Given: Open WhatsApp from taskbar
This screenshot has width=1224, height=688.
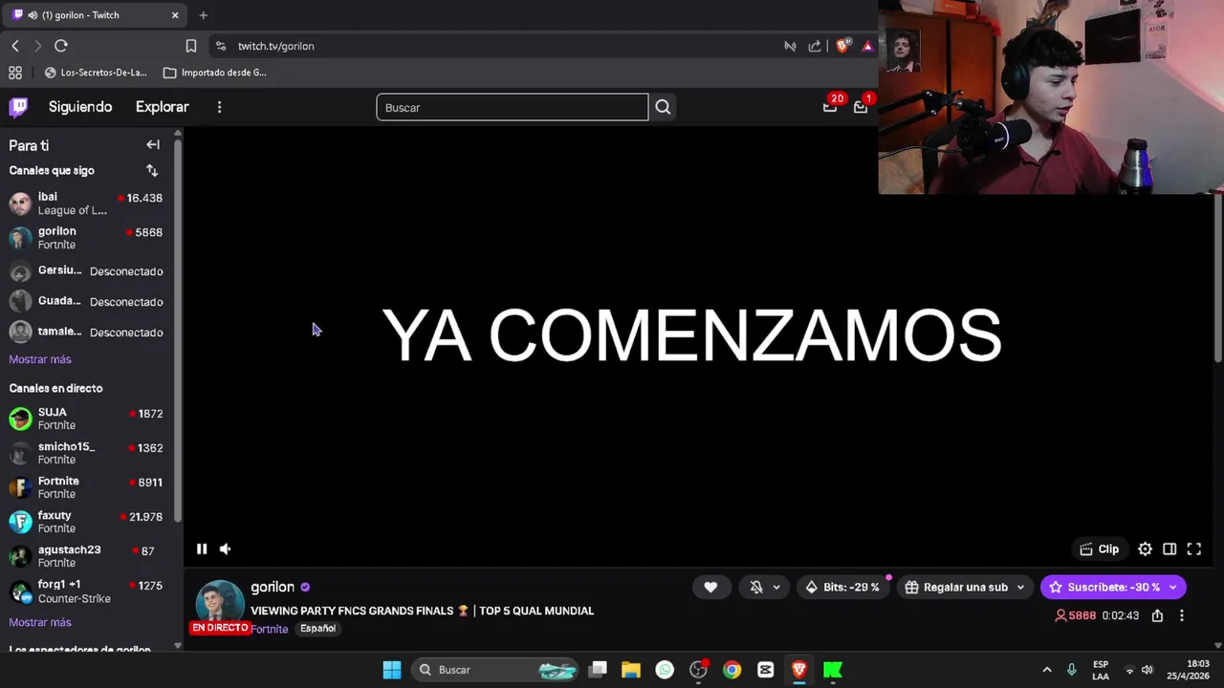Looking at the screenshot, I should [x=665, y=670].
